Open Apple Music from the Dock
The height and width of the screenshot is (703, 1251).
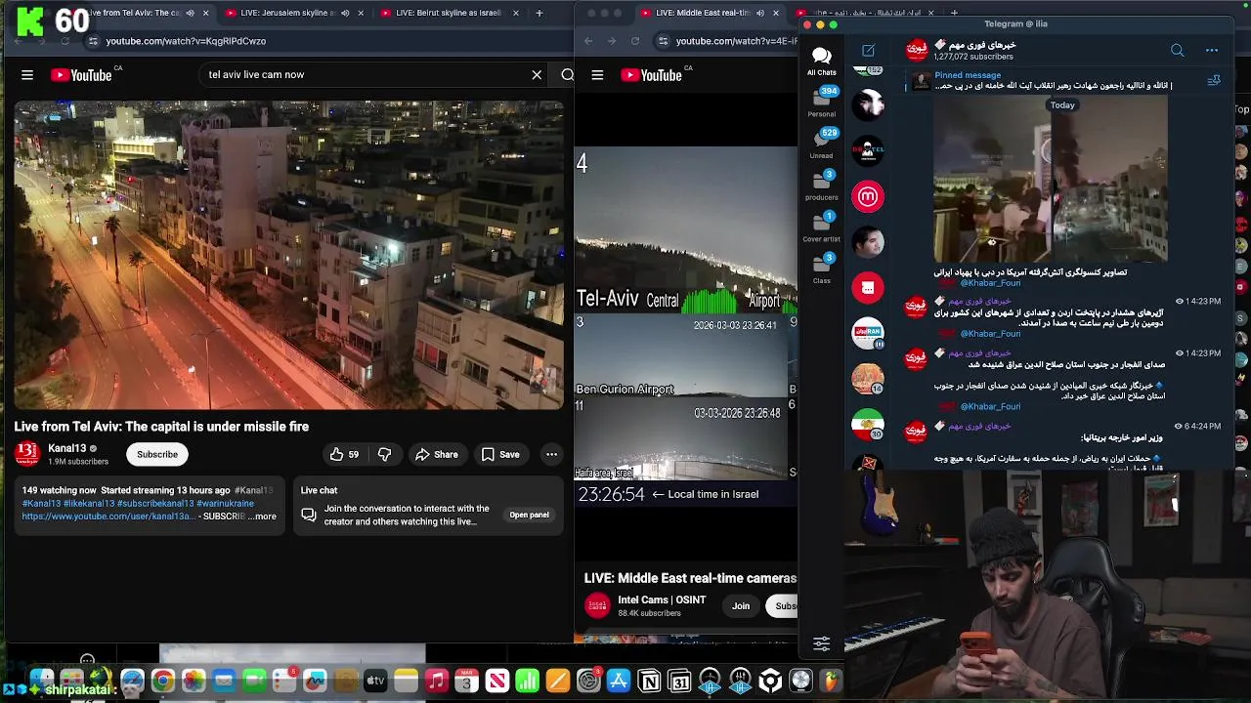pos(436,681)
